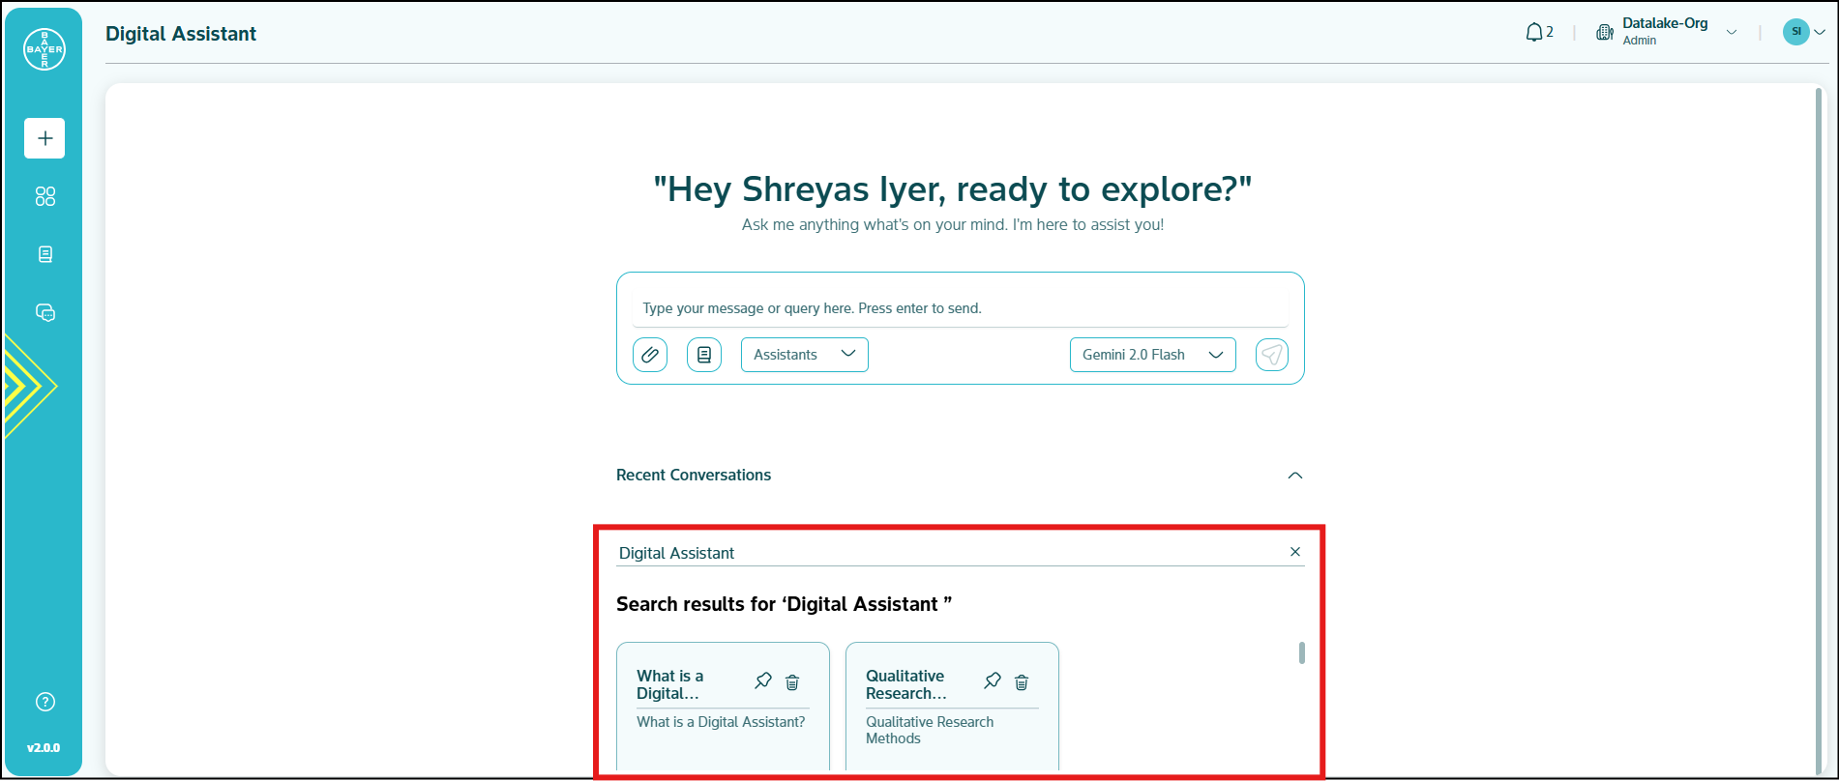
Task: Delete the 'What is a Digital...' conversation
Action: 792,682
